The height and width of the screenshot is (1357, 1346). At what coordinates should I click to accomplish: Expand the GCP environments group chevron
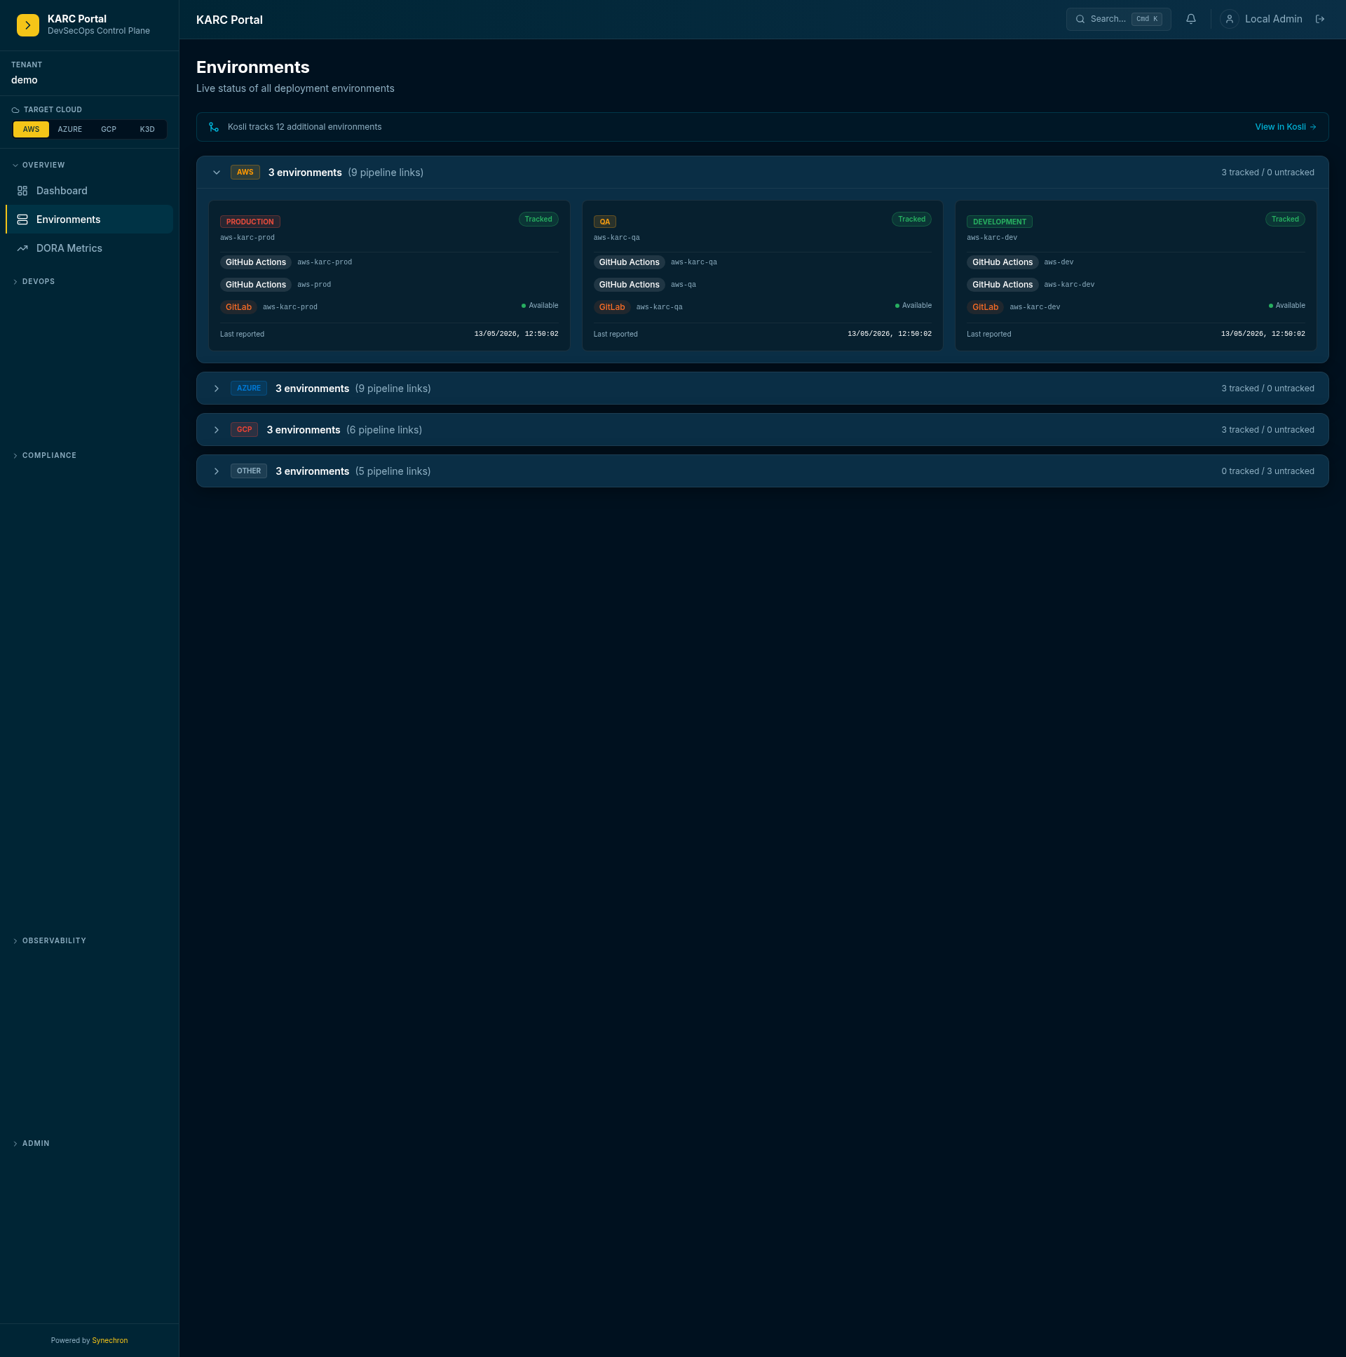click(217, 430)
